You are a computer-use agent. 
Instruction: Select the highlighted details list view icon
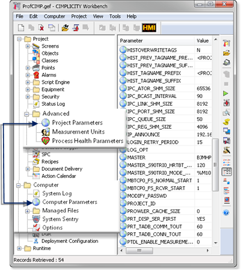click(227, 172)
